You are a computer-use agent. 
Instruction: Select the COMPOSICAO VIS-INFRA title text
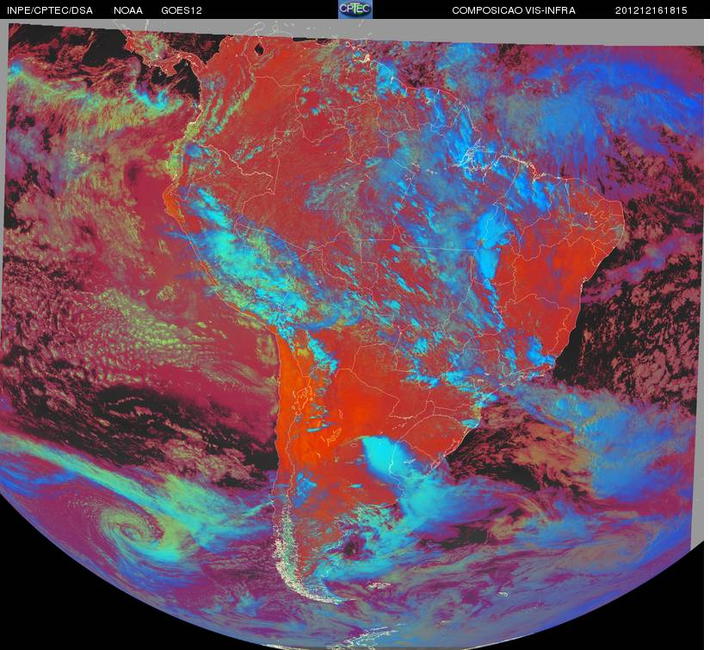point(514,10)
